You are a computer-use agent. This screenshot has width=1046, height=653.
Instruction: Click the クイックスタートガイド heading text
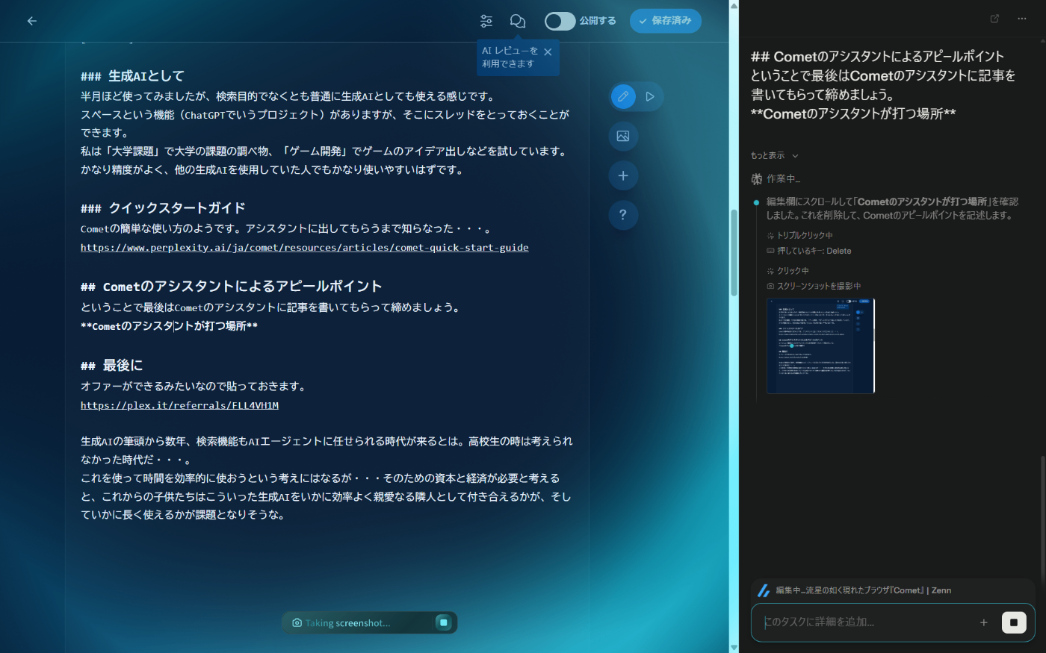point(163,208)
